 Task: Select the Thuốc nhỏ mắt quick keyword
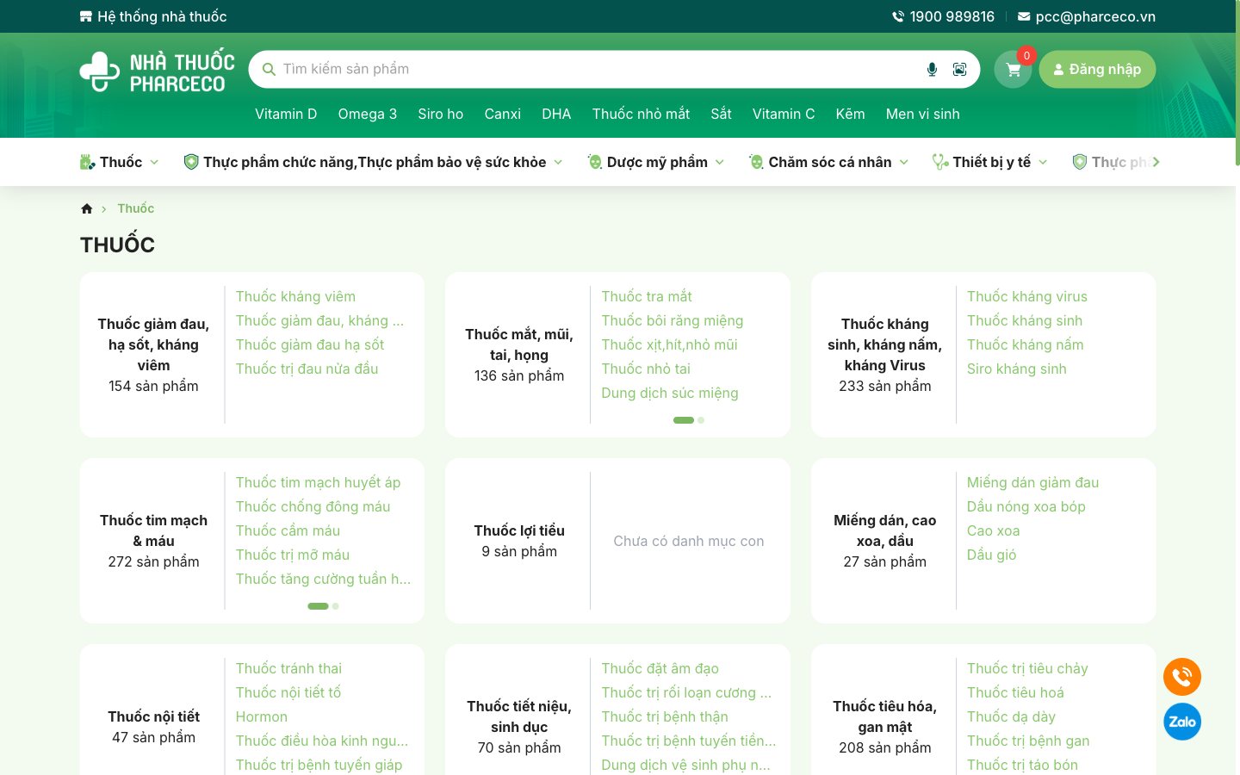click(x=641, y=114)
